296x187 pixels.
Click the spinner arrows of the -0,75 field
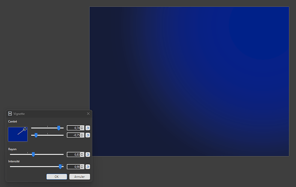(x=82, y=135)
